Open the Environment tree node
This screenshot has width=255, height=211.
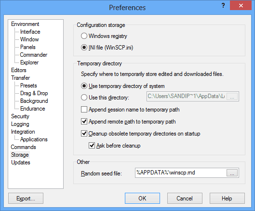pos(25,24)
